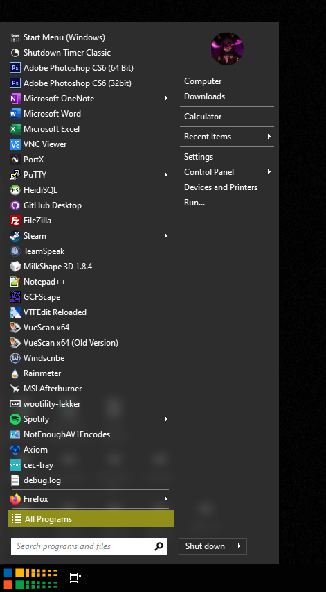Expand the Recent Items submenu
326x592 pixels.
(227, 137)
